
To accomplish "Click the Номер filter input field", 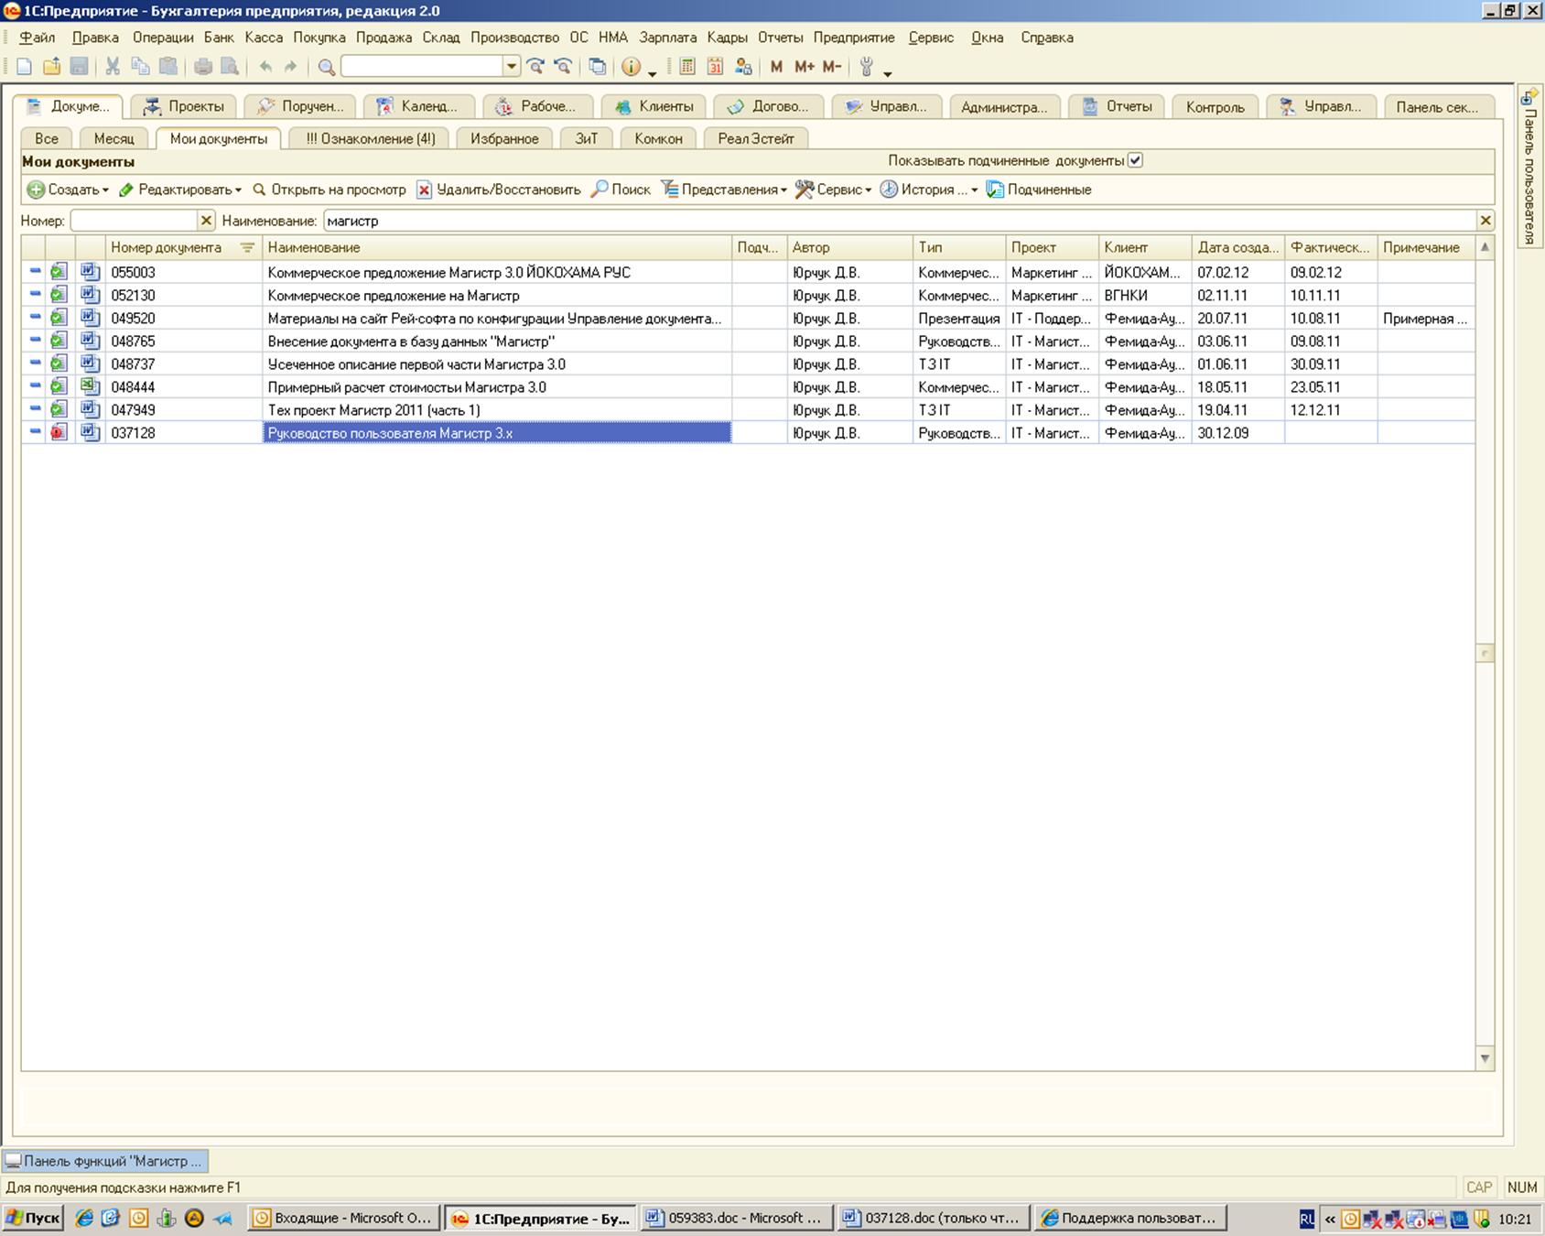I will click(135, 221).
